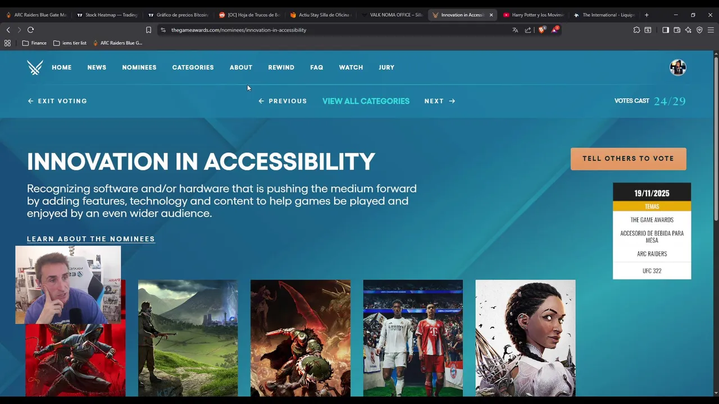
Task: Bookmark this page icon
Action: click(148, 30)
